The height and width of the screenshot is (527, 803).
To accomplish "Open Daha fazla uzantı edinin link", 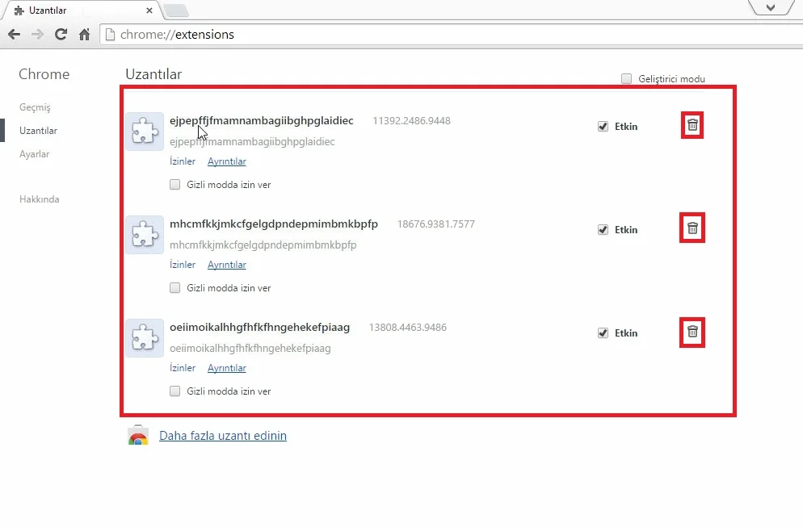I will tap(223, 436).
